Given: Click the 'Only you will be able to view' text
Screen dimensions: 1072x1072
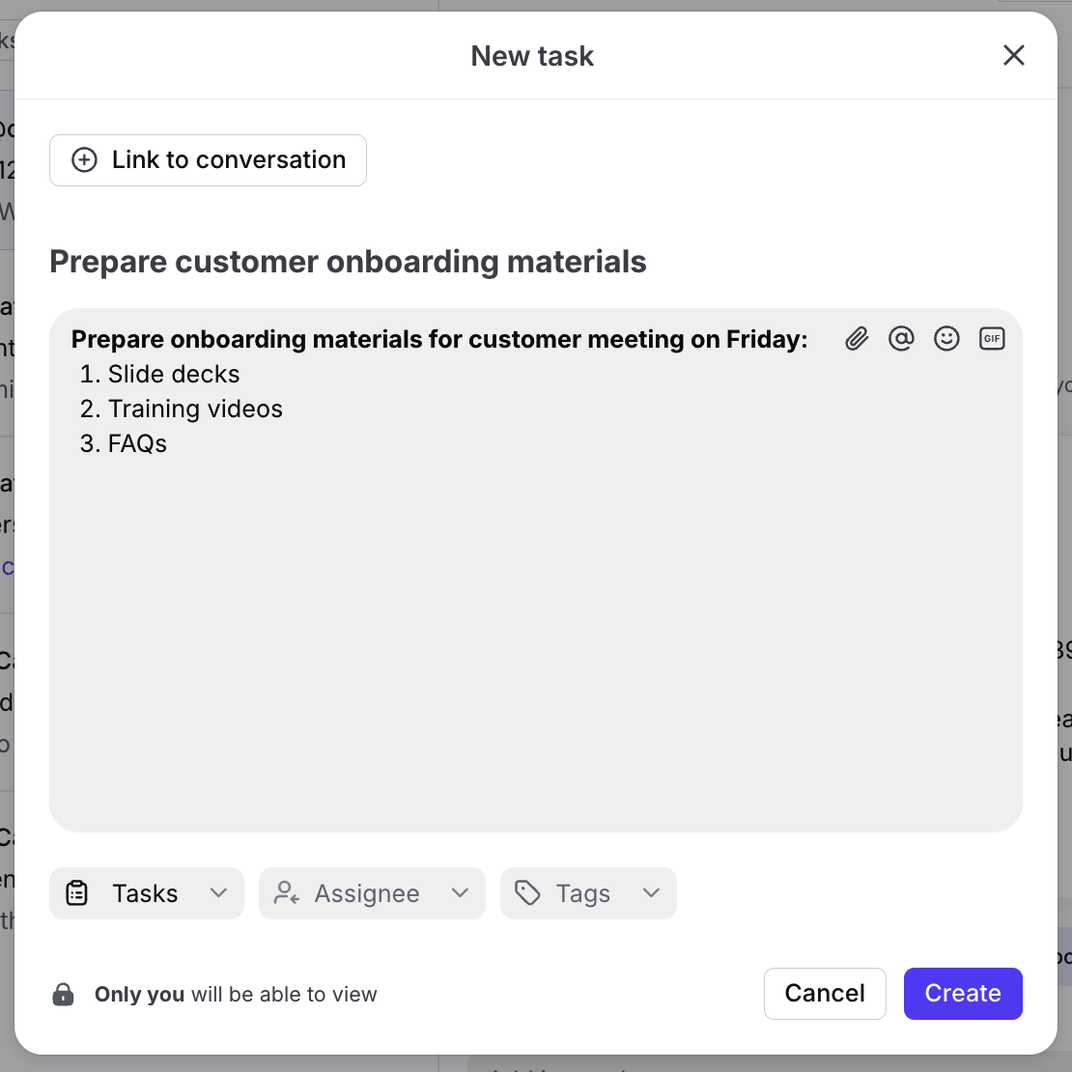Looking at the screenshot, I should [x=236, y=994].
